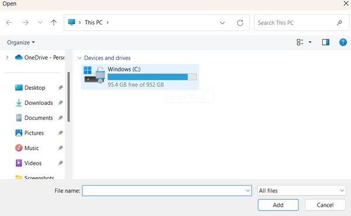
Task: Open Downloads in the navigation pane
Action: (39, 103)
